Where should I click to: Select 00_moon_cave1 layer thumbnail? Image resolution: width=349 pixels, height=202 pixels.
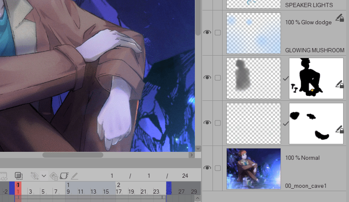(254, 169)
